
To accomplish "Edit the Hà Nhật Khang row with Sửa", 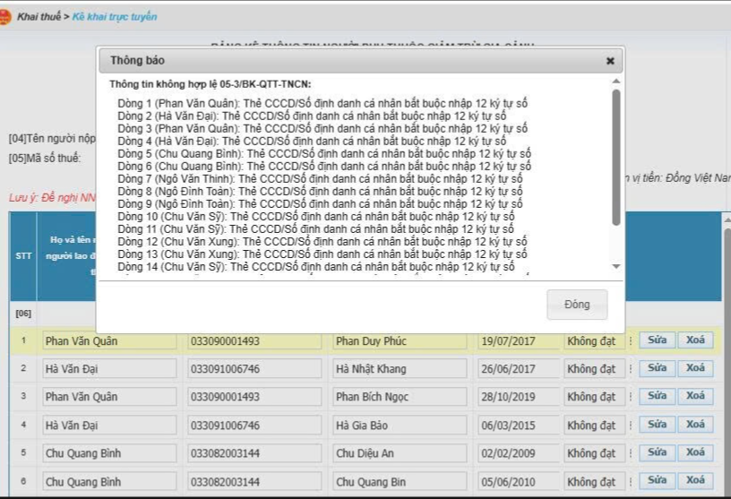I will (657, 368).
